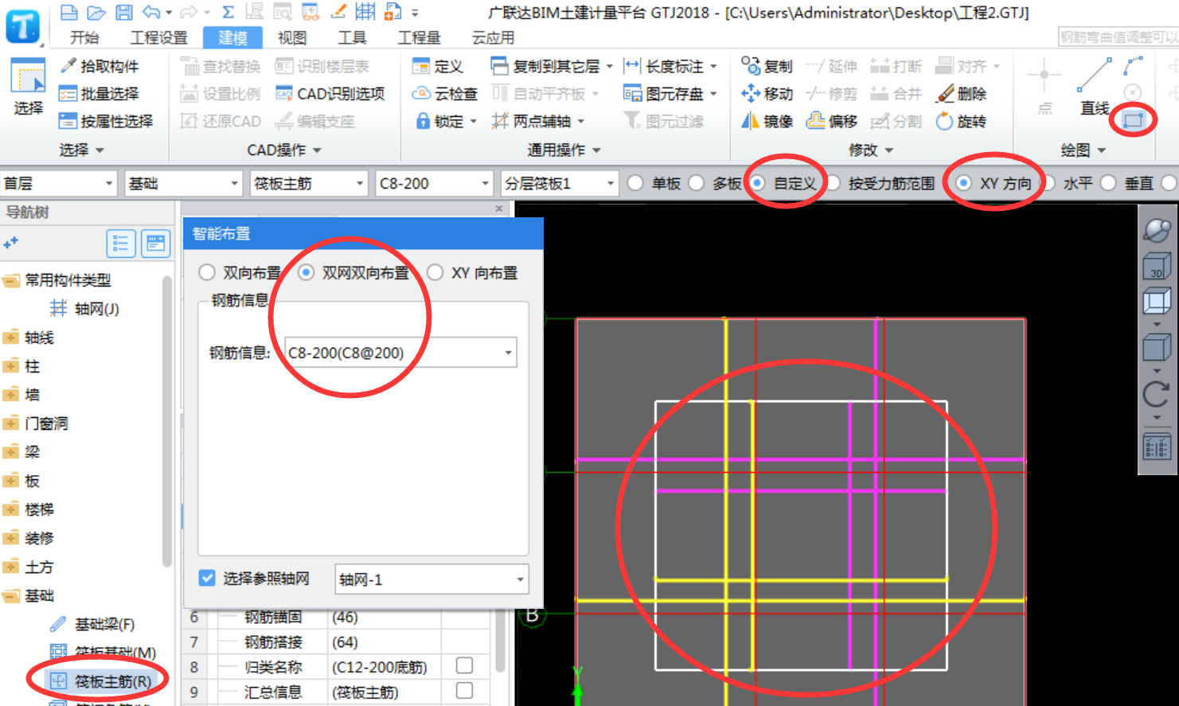The width and height of the screenshot is (1179, 706).
Task: Close the property panel with X
Action: [499, 209]
